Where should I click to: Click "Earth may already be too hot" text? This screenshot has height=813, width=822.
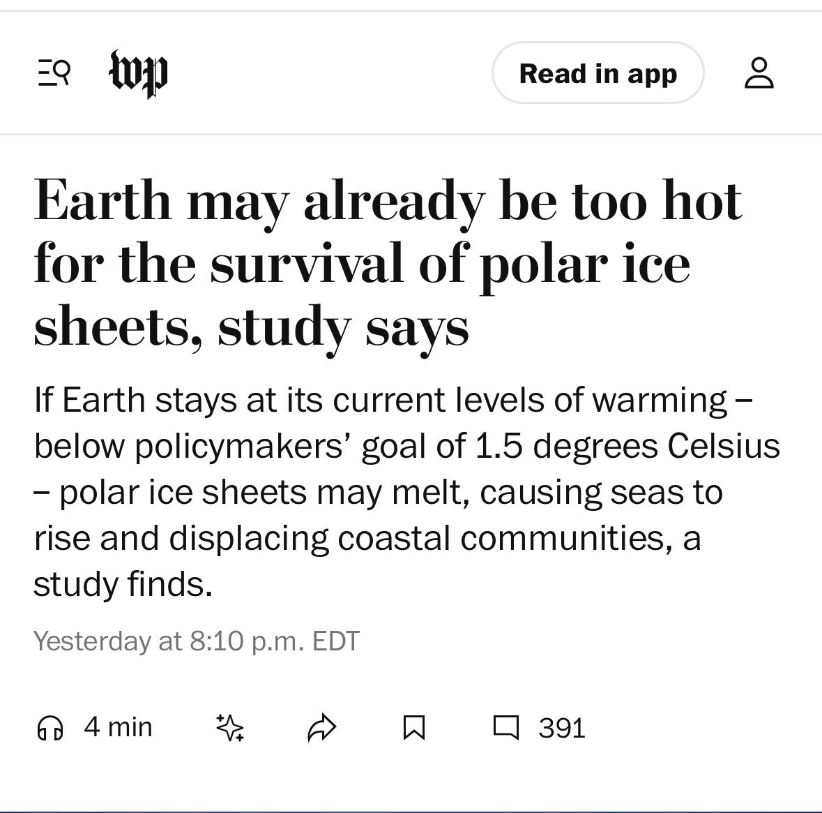[x=387, y=201]
